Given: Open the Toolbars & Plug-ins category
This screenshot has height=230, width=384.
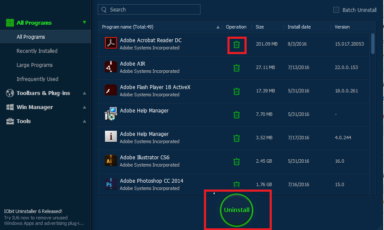Looking at the screenshot, I should [44, 93].
